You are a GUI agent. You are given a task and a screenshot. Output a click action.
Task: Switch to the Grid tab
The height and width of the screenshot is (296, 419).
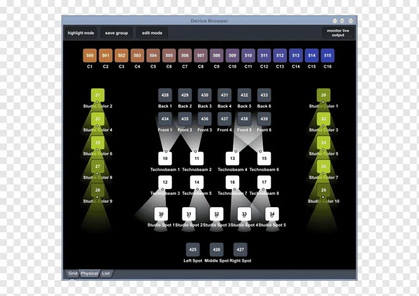(x=73, y=273)
